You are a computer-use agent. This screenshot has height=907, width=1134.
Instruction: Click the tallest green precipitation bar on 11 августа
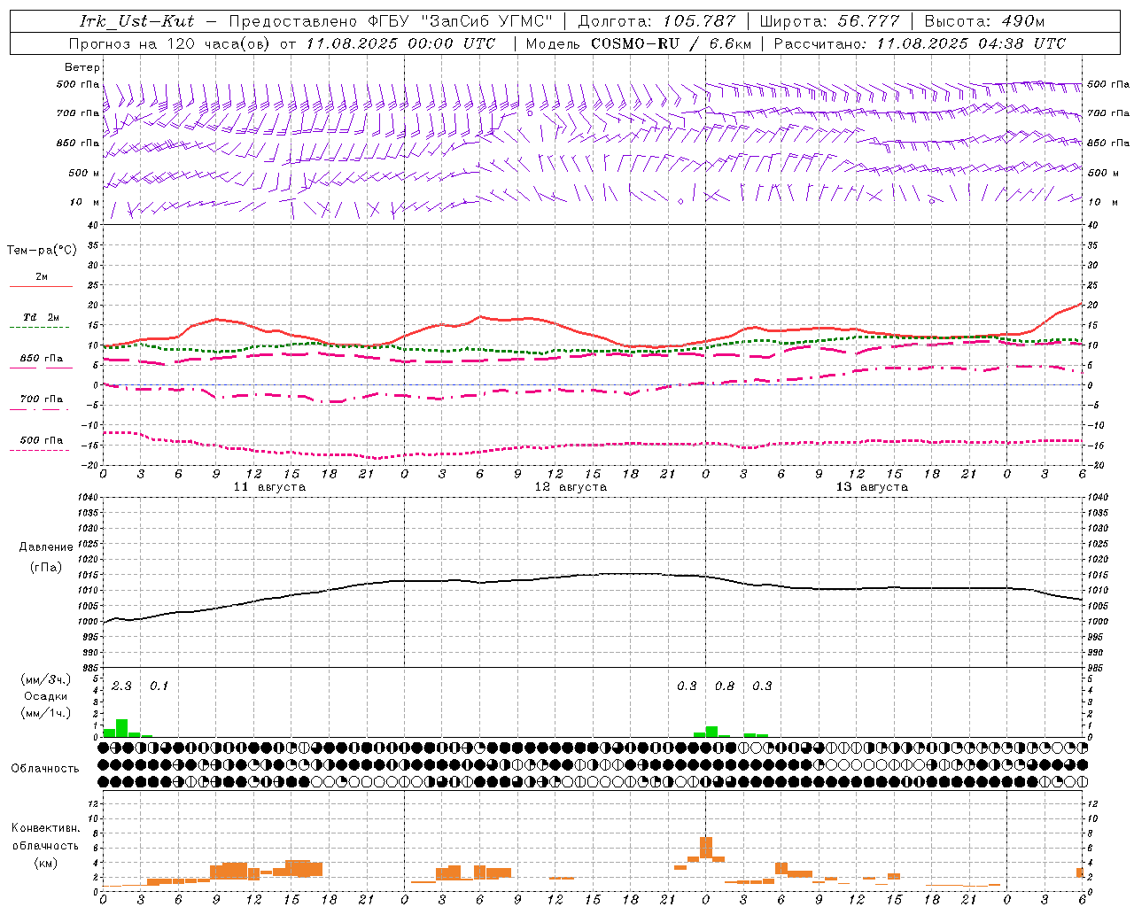(122, 728)
